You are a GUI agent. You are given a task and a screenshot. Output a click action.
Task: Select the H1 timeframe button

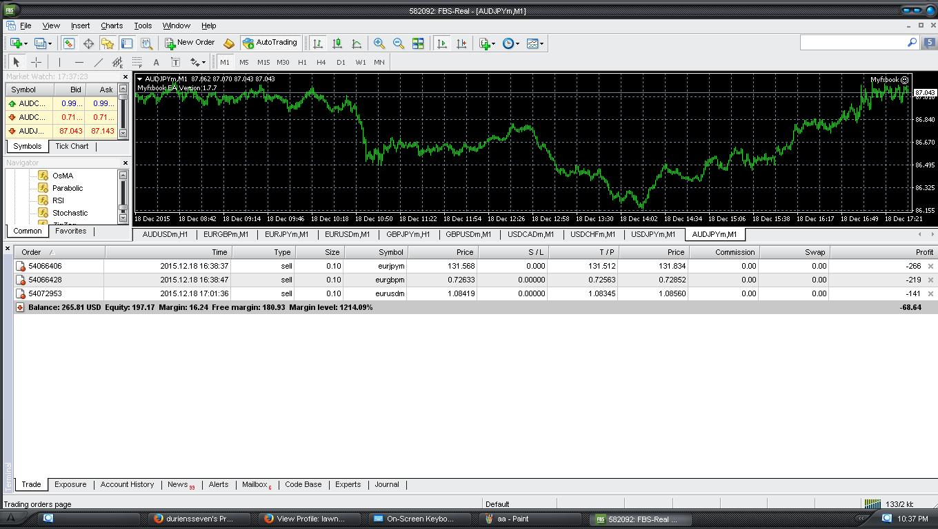(302, 62)
